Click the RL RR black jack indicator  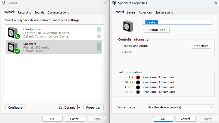click(138, 82)
